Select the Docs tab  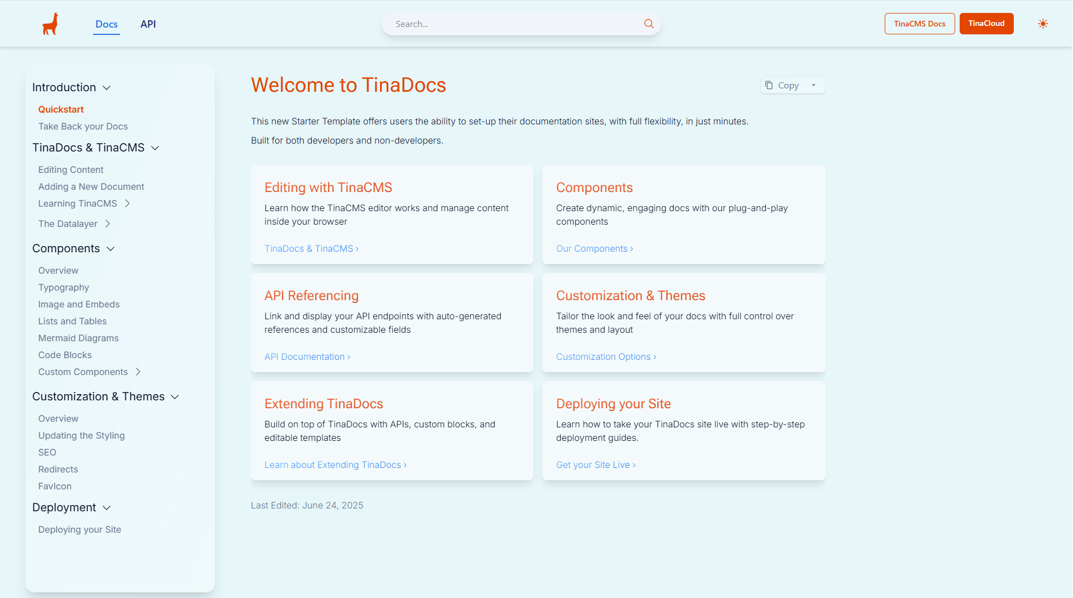(107, 24)
